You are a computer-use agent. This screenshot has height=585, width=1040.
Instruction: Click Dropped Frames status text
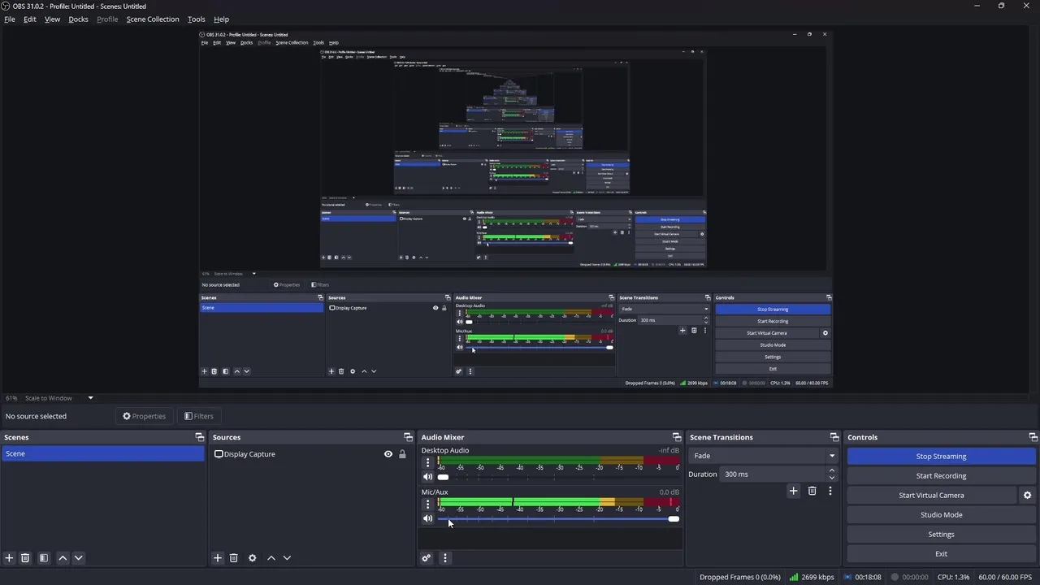(740, 578)
